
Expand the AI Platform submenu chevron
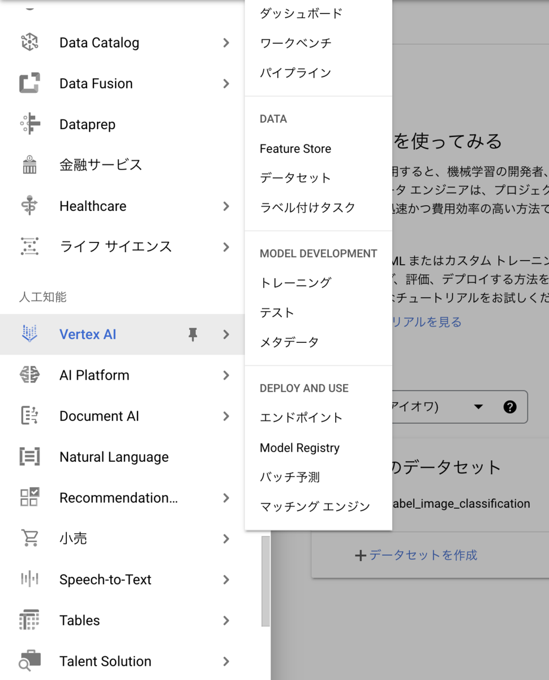(226, 375)
